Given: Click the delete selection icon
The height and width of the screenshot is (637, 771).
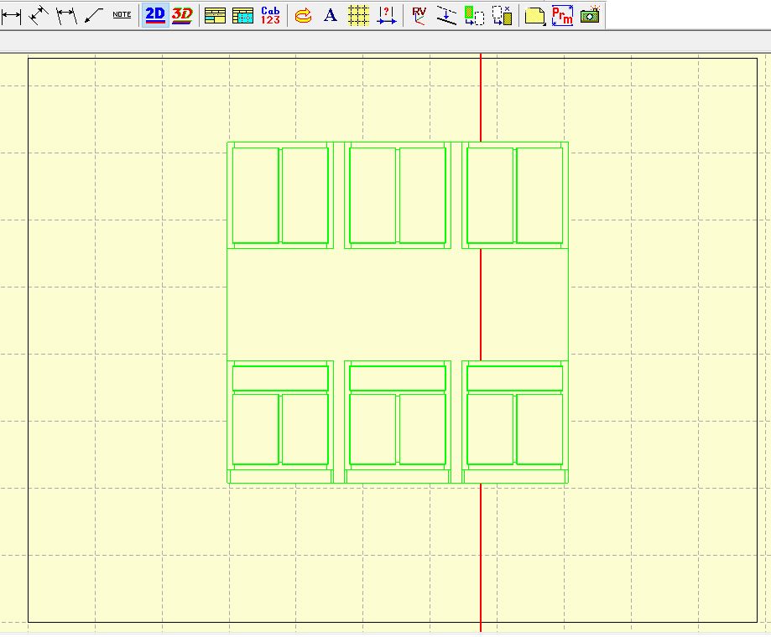Looking at the screenshot, I should [x=502, y=14].
